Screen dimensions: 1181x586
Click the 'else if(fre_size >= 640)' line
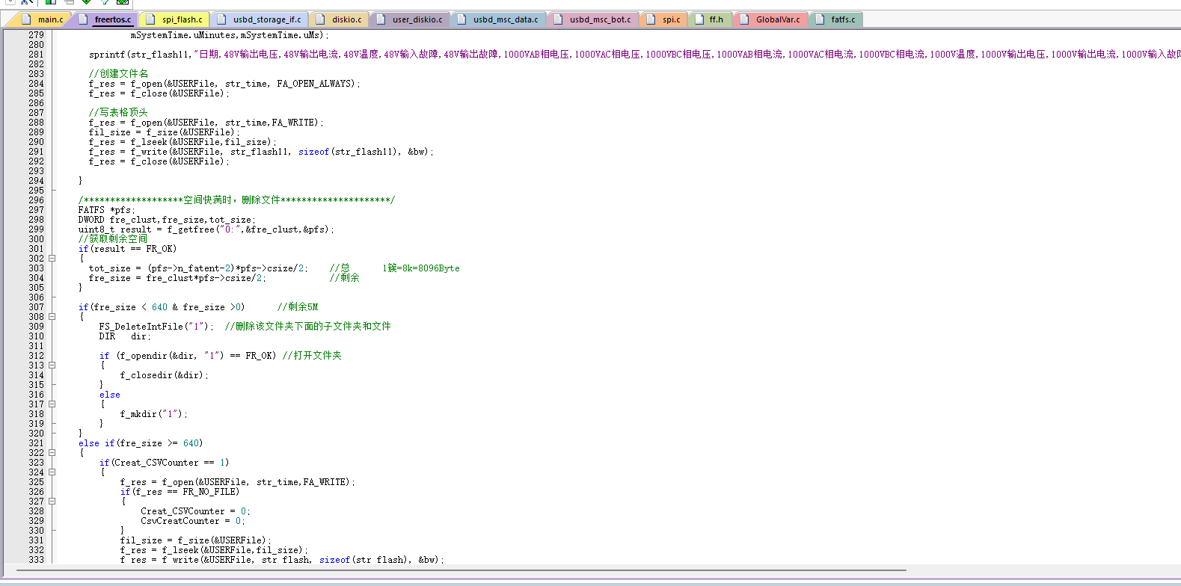(141, 443)
